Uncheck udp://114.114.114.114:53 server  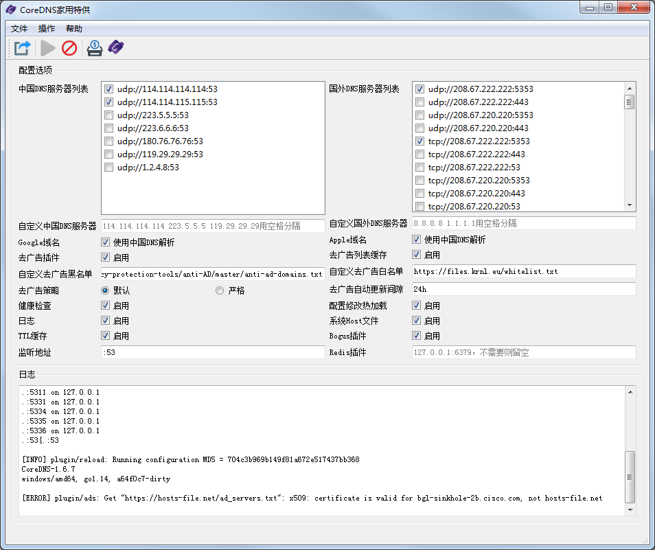coord(109,89)
